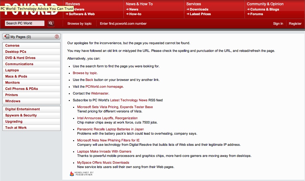Image resolution: width=305 pixels, height=181 pixels.
Task: Open Microsoft Sets Vista Pricing article
Action: pyautogui.click(x=115, y=107)
